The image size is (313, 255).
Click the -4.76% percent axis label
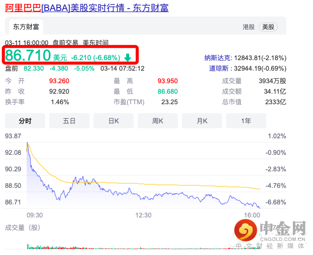tap(276, 186)
